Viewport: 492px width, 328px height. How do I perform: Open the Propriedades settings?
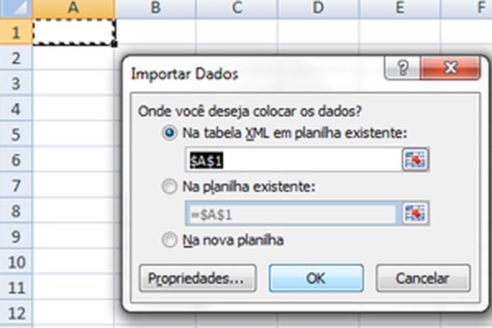tap(198, 278)
